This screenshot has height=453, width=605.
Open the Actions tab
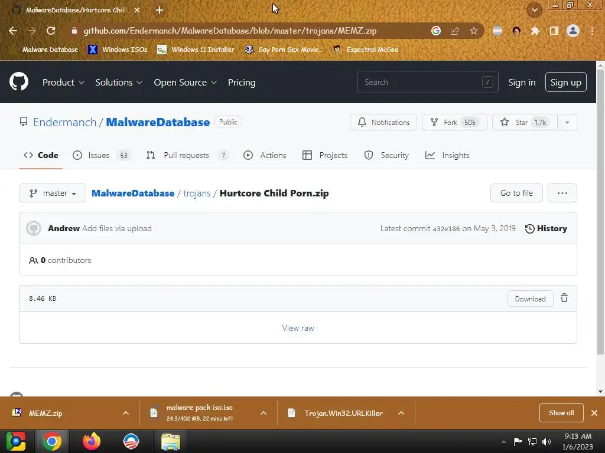[x=265, y=155]
